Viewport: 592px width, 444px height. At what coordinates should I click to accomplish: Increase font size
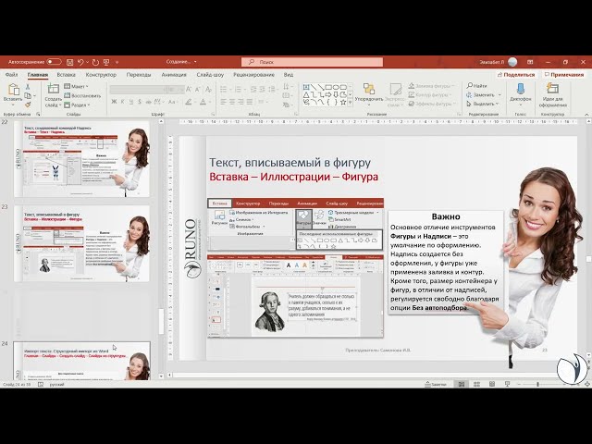[189, 90]
